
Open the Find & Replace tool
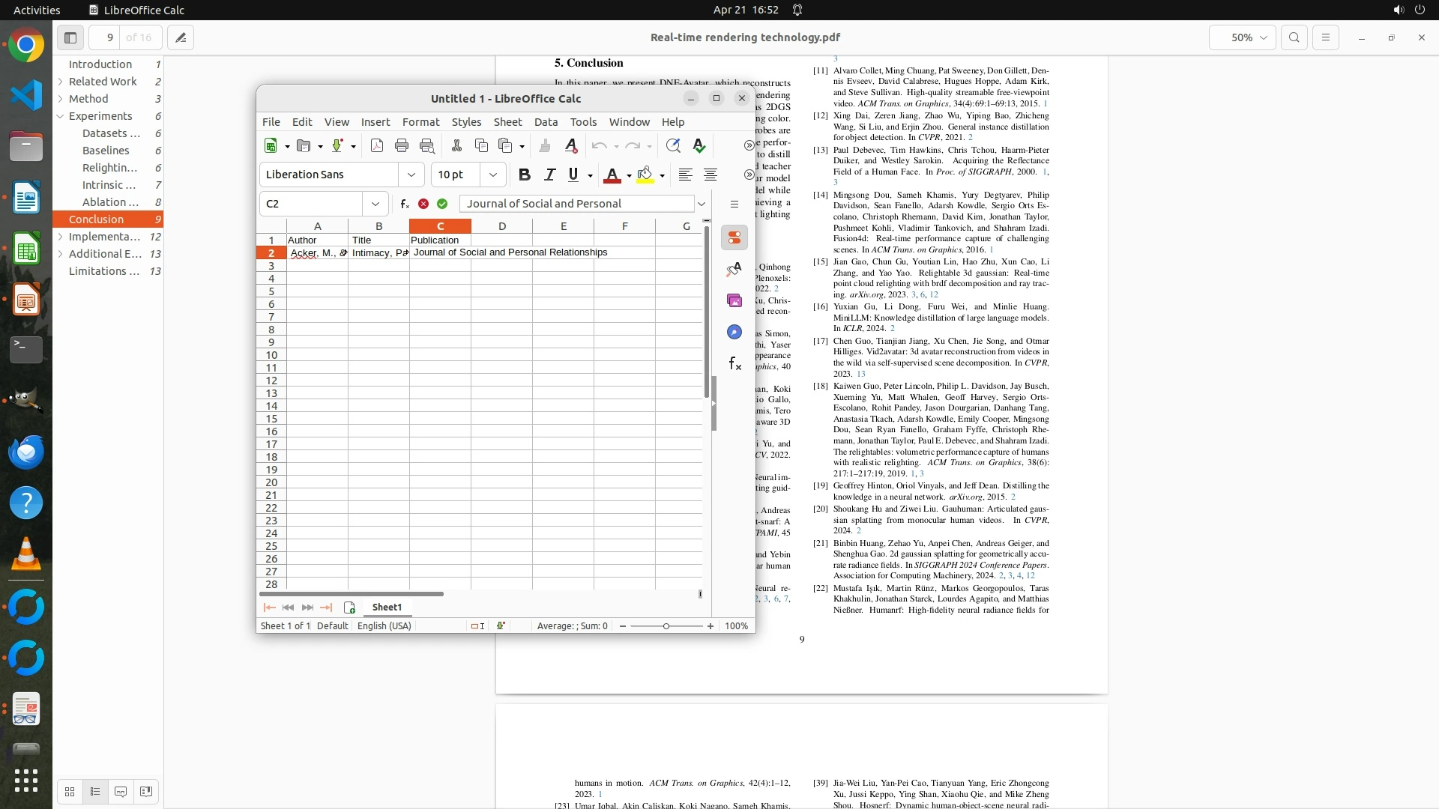(673, 146)
